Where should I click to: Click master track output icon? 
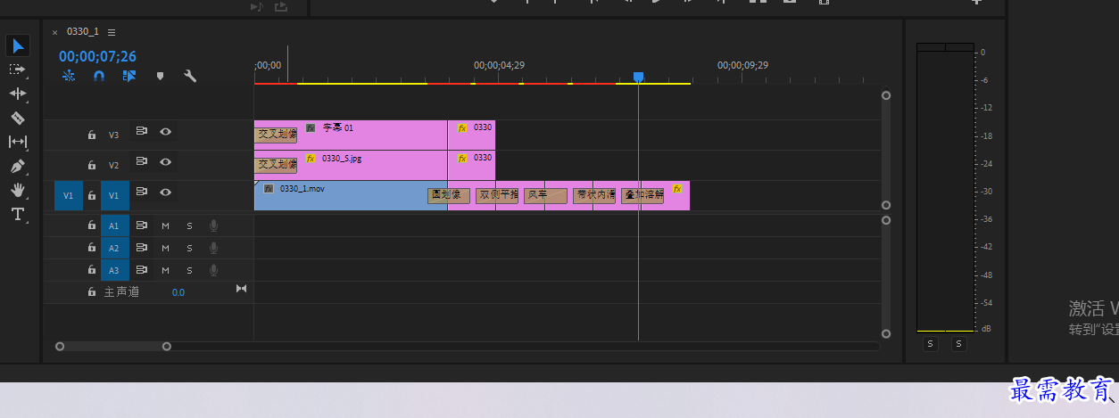[x=241, y=289]
